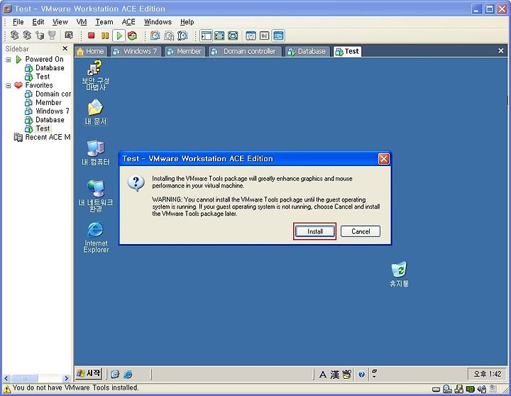Click the Summary View toolbar icon
Image resolution: width=511 pixels, height=396 pixels.
[x=251, y=35]
